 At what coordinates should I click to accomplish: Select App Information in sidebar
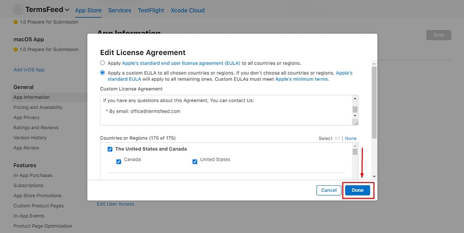coord(32,97)
